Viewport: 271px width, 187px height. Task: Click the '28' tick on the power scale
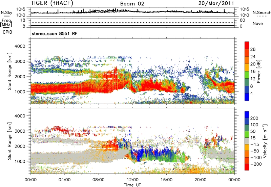[253, 49]
